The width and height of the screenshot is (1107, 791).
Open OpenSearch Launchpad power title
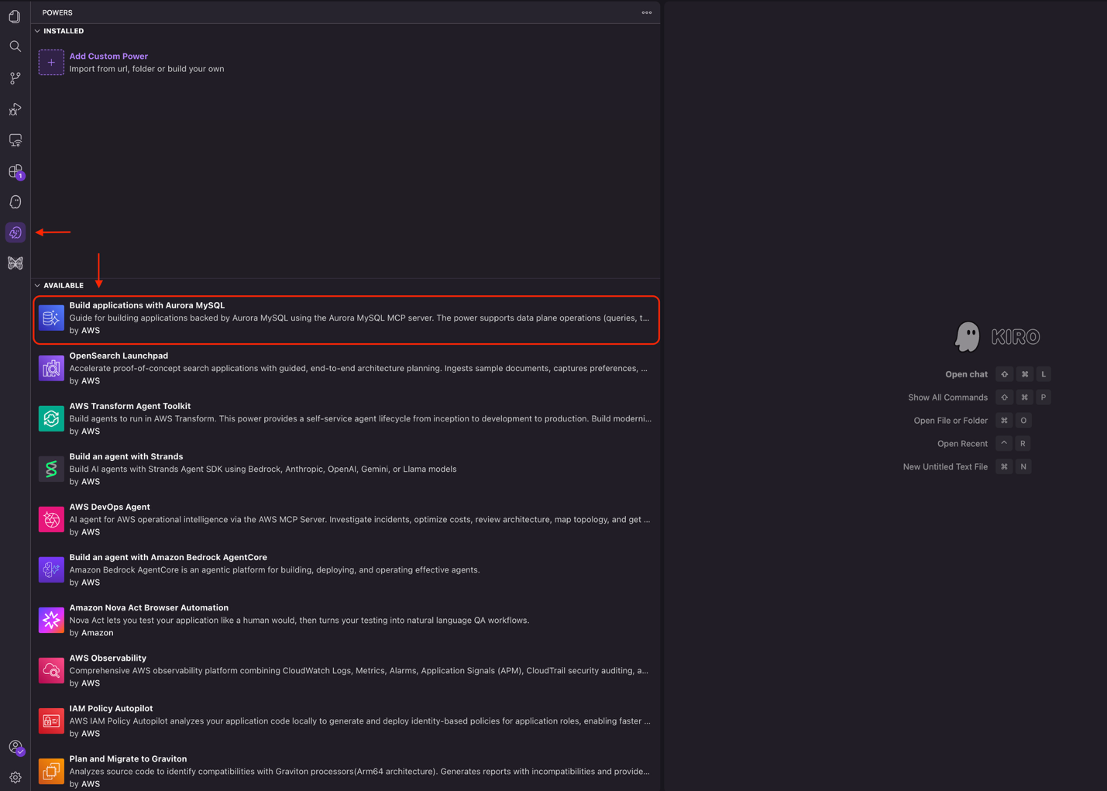click(x=119, y=356)
